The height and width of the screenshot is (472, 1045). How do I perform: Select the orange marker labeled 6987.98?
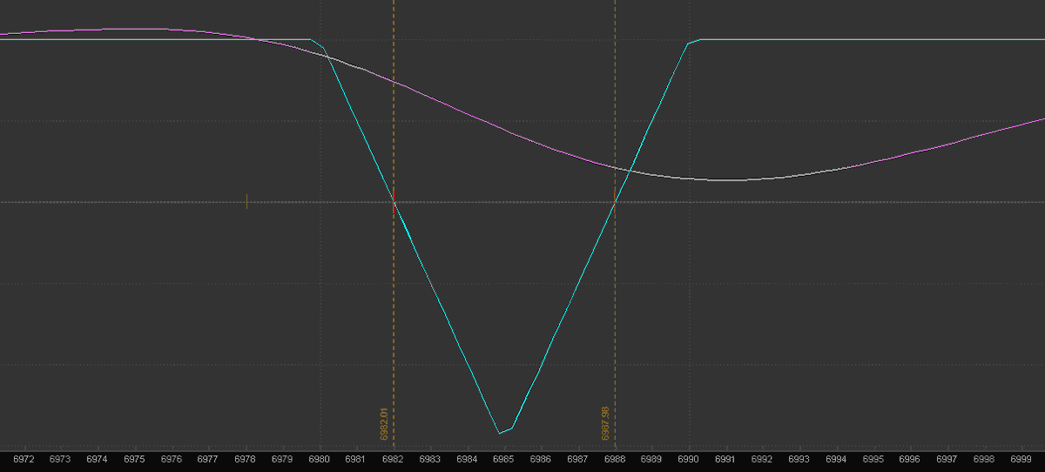coord(605,423)
